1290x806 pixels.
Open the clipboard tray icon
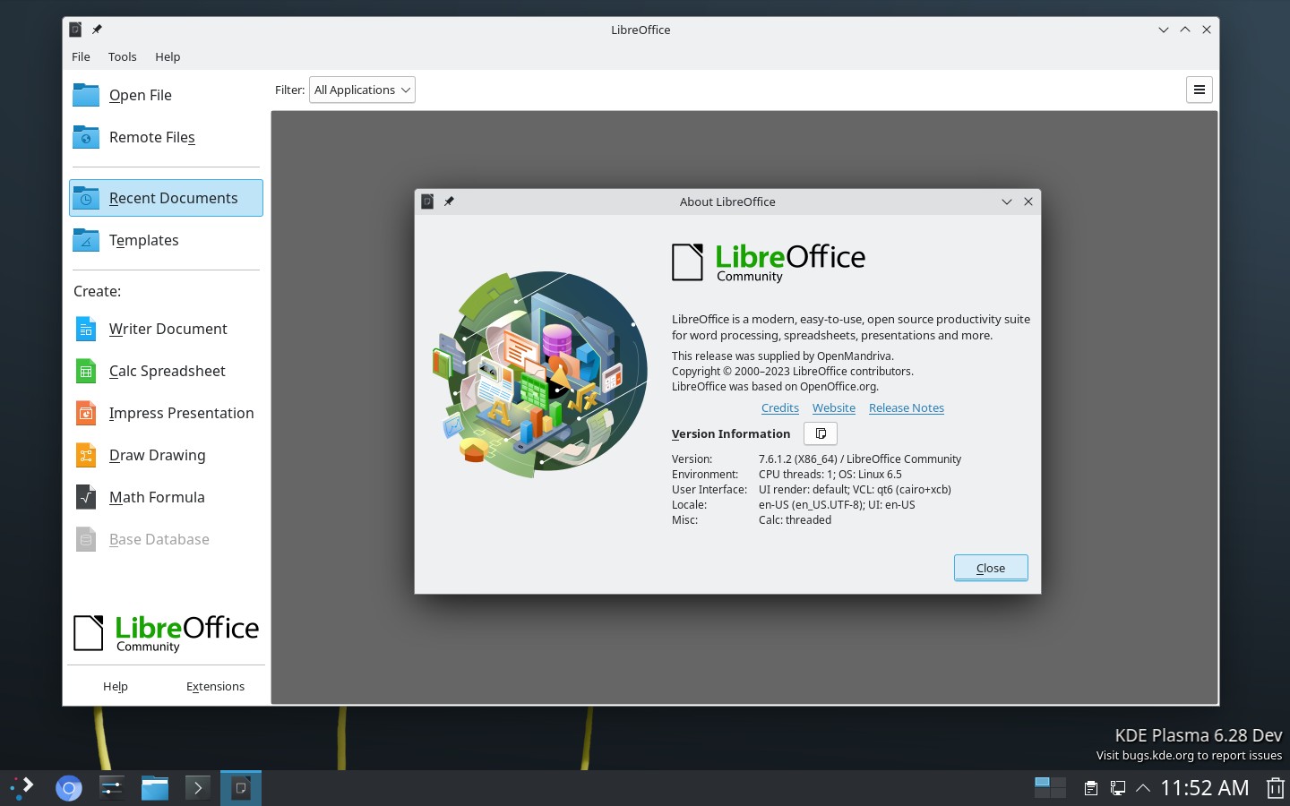(1090, 788)
